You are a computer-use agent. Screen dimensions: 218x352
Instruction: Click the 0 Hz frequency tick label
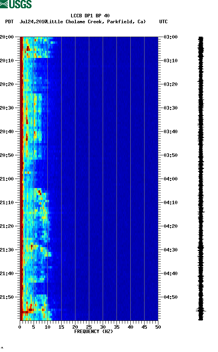click(20, 327)
